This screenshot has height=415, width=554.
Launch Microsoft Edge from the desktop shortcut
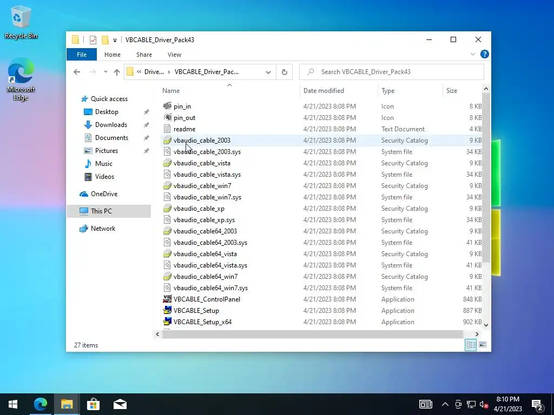(x=21, y=81)
